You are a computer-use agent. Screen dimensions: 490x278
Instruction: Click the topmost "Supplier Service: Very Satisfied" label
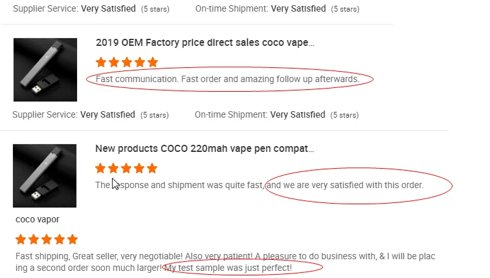[x=74, y=9]
